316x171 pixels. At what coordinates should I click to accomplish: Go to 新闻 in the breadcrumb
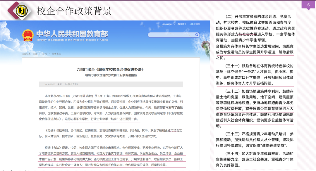44,54
